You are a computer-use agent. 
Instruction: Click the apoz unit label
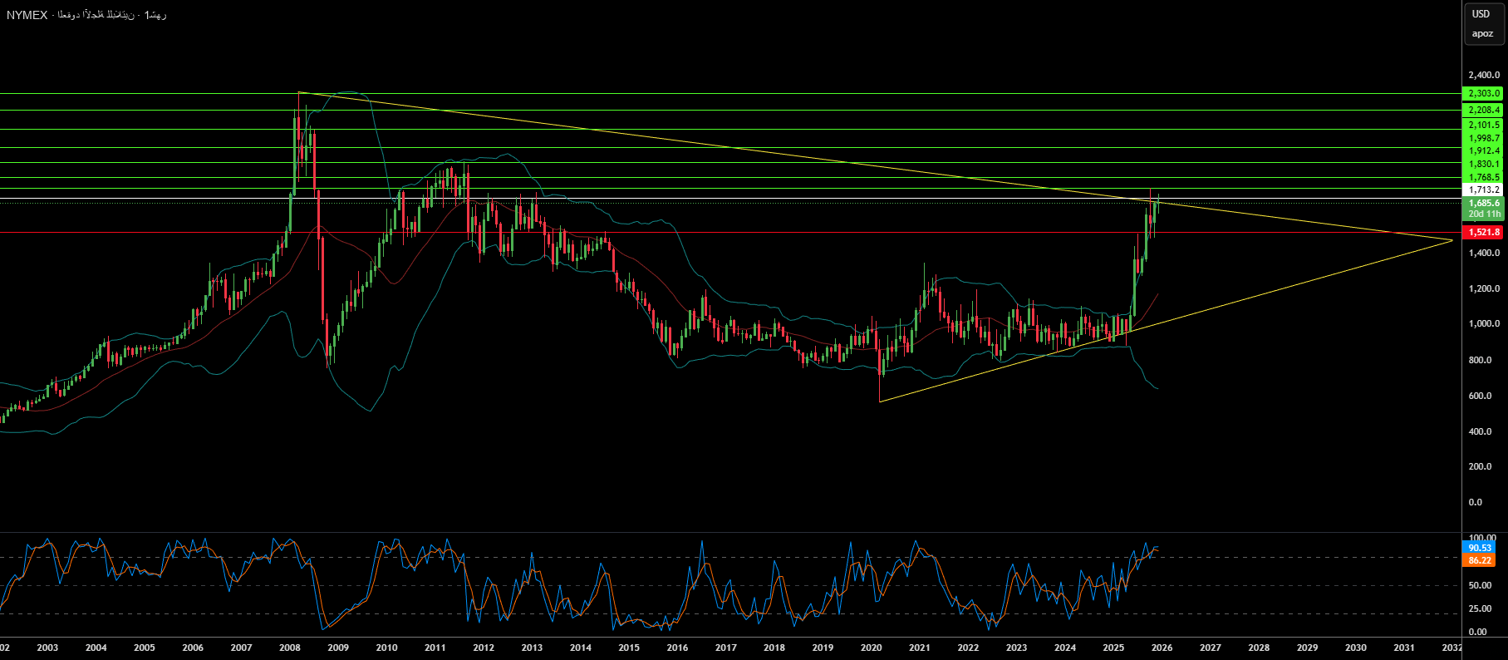coord(1482,34)
